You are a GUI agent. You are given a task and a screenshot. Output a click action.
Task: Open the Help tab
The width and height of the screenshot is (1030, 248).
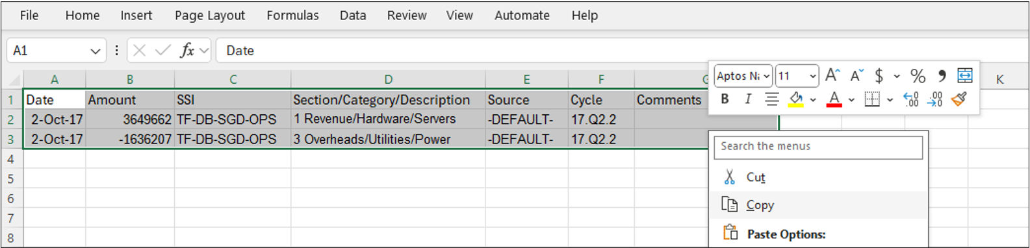pyautogui.click(x=585, y=16)
